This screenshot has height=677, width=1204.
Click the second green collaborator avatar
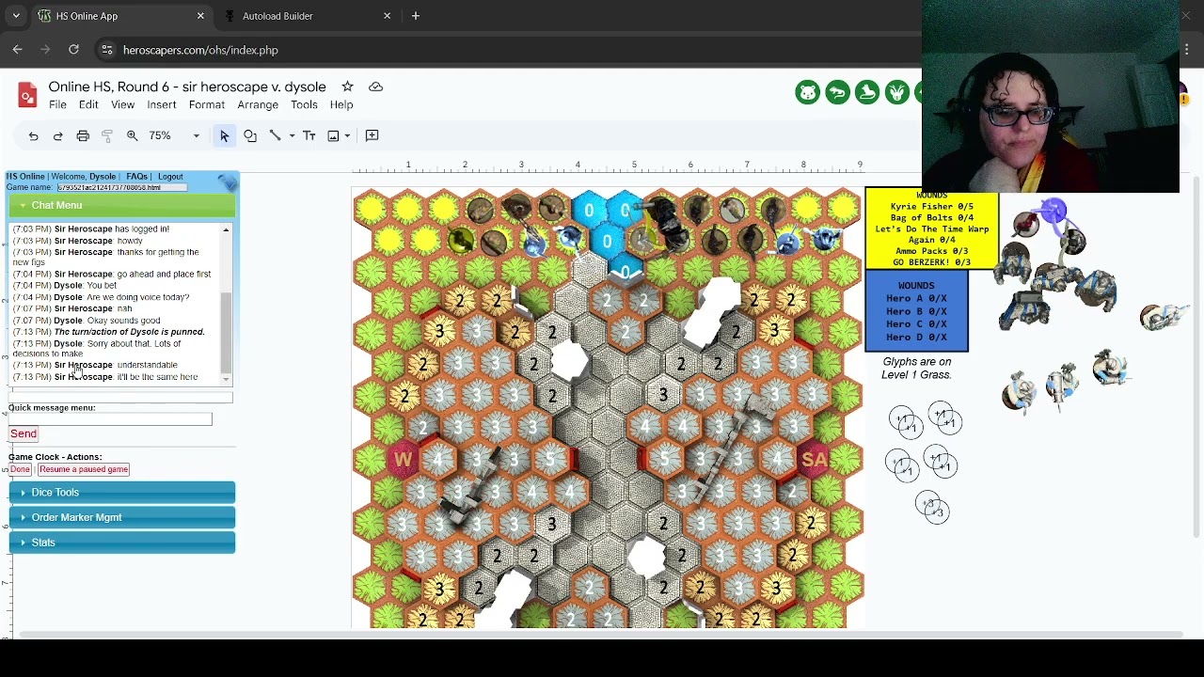click(837, 92)
